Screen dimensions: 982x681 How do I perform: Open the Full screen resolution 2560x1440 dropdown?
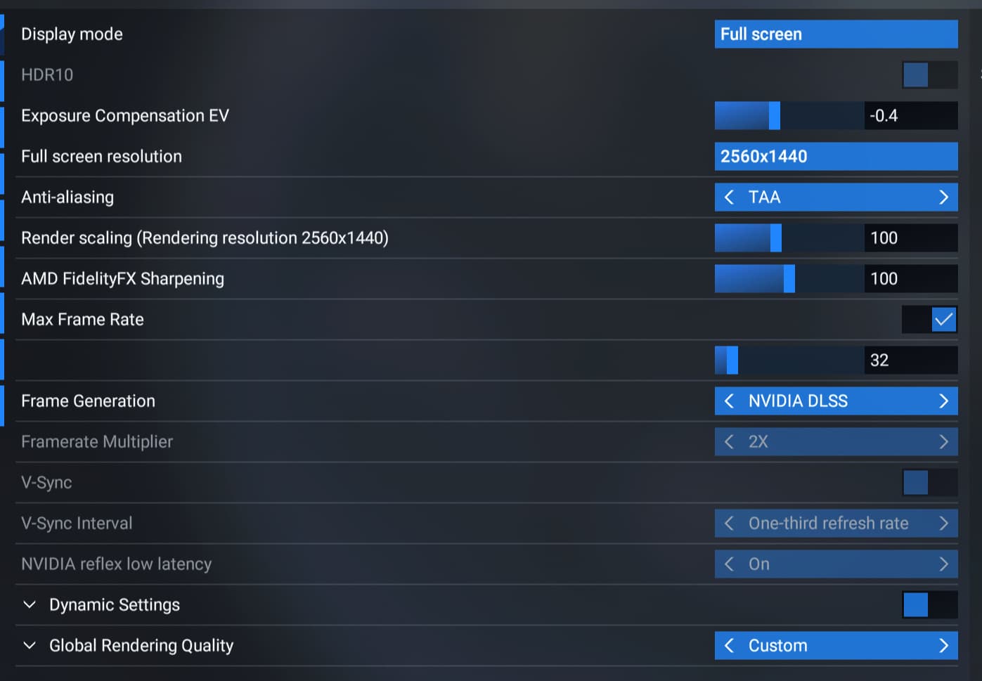pyautogui.click(x=836, y=156)
